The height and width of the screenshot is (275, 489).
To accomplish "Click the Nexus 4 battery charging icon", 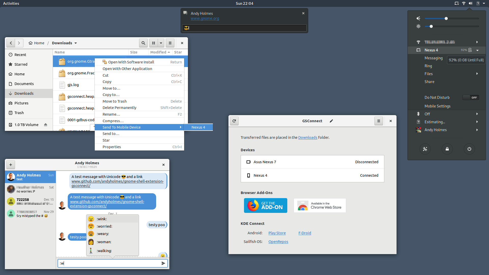I will click(470, 50).
